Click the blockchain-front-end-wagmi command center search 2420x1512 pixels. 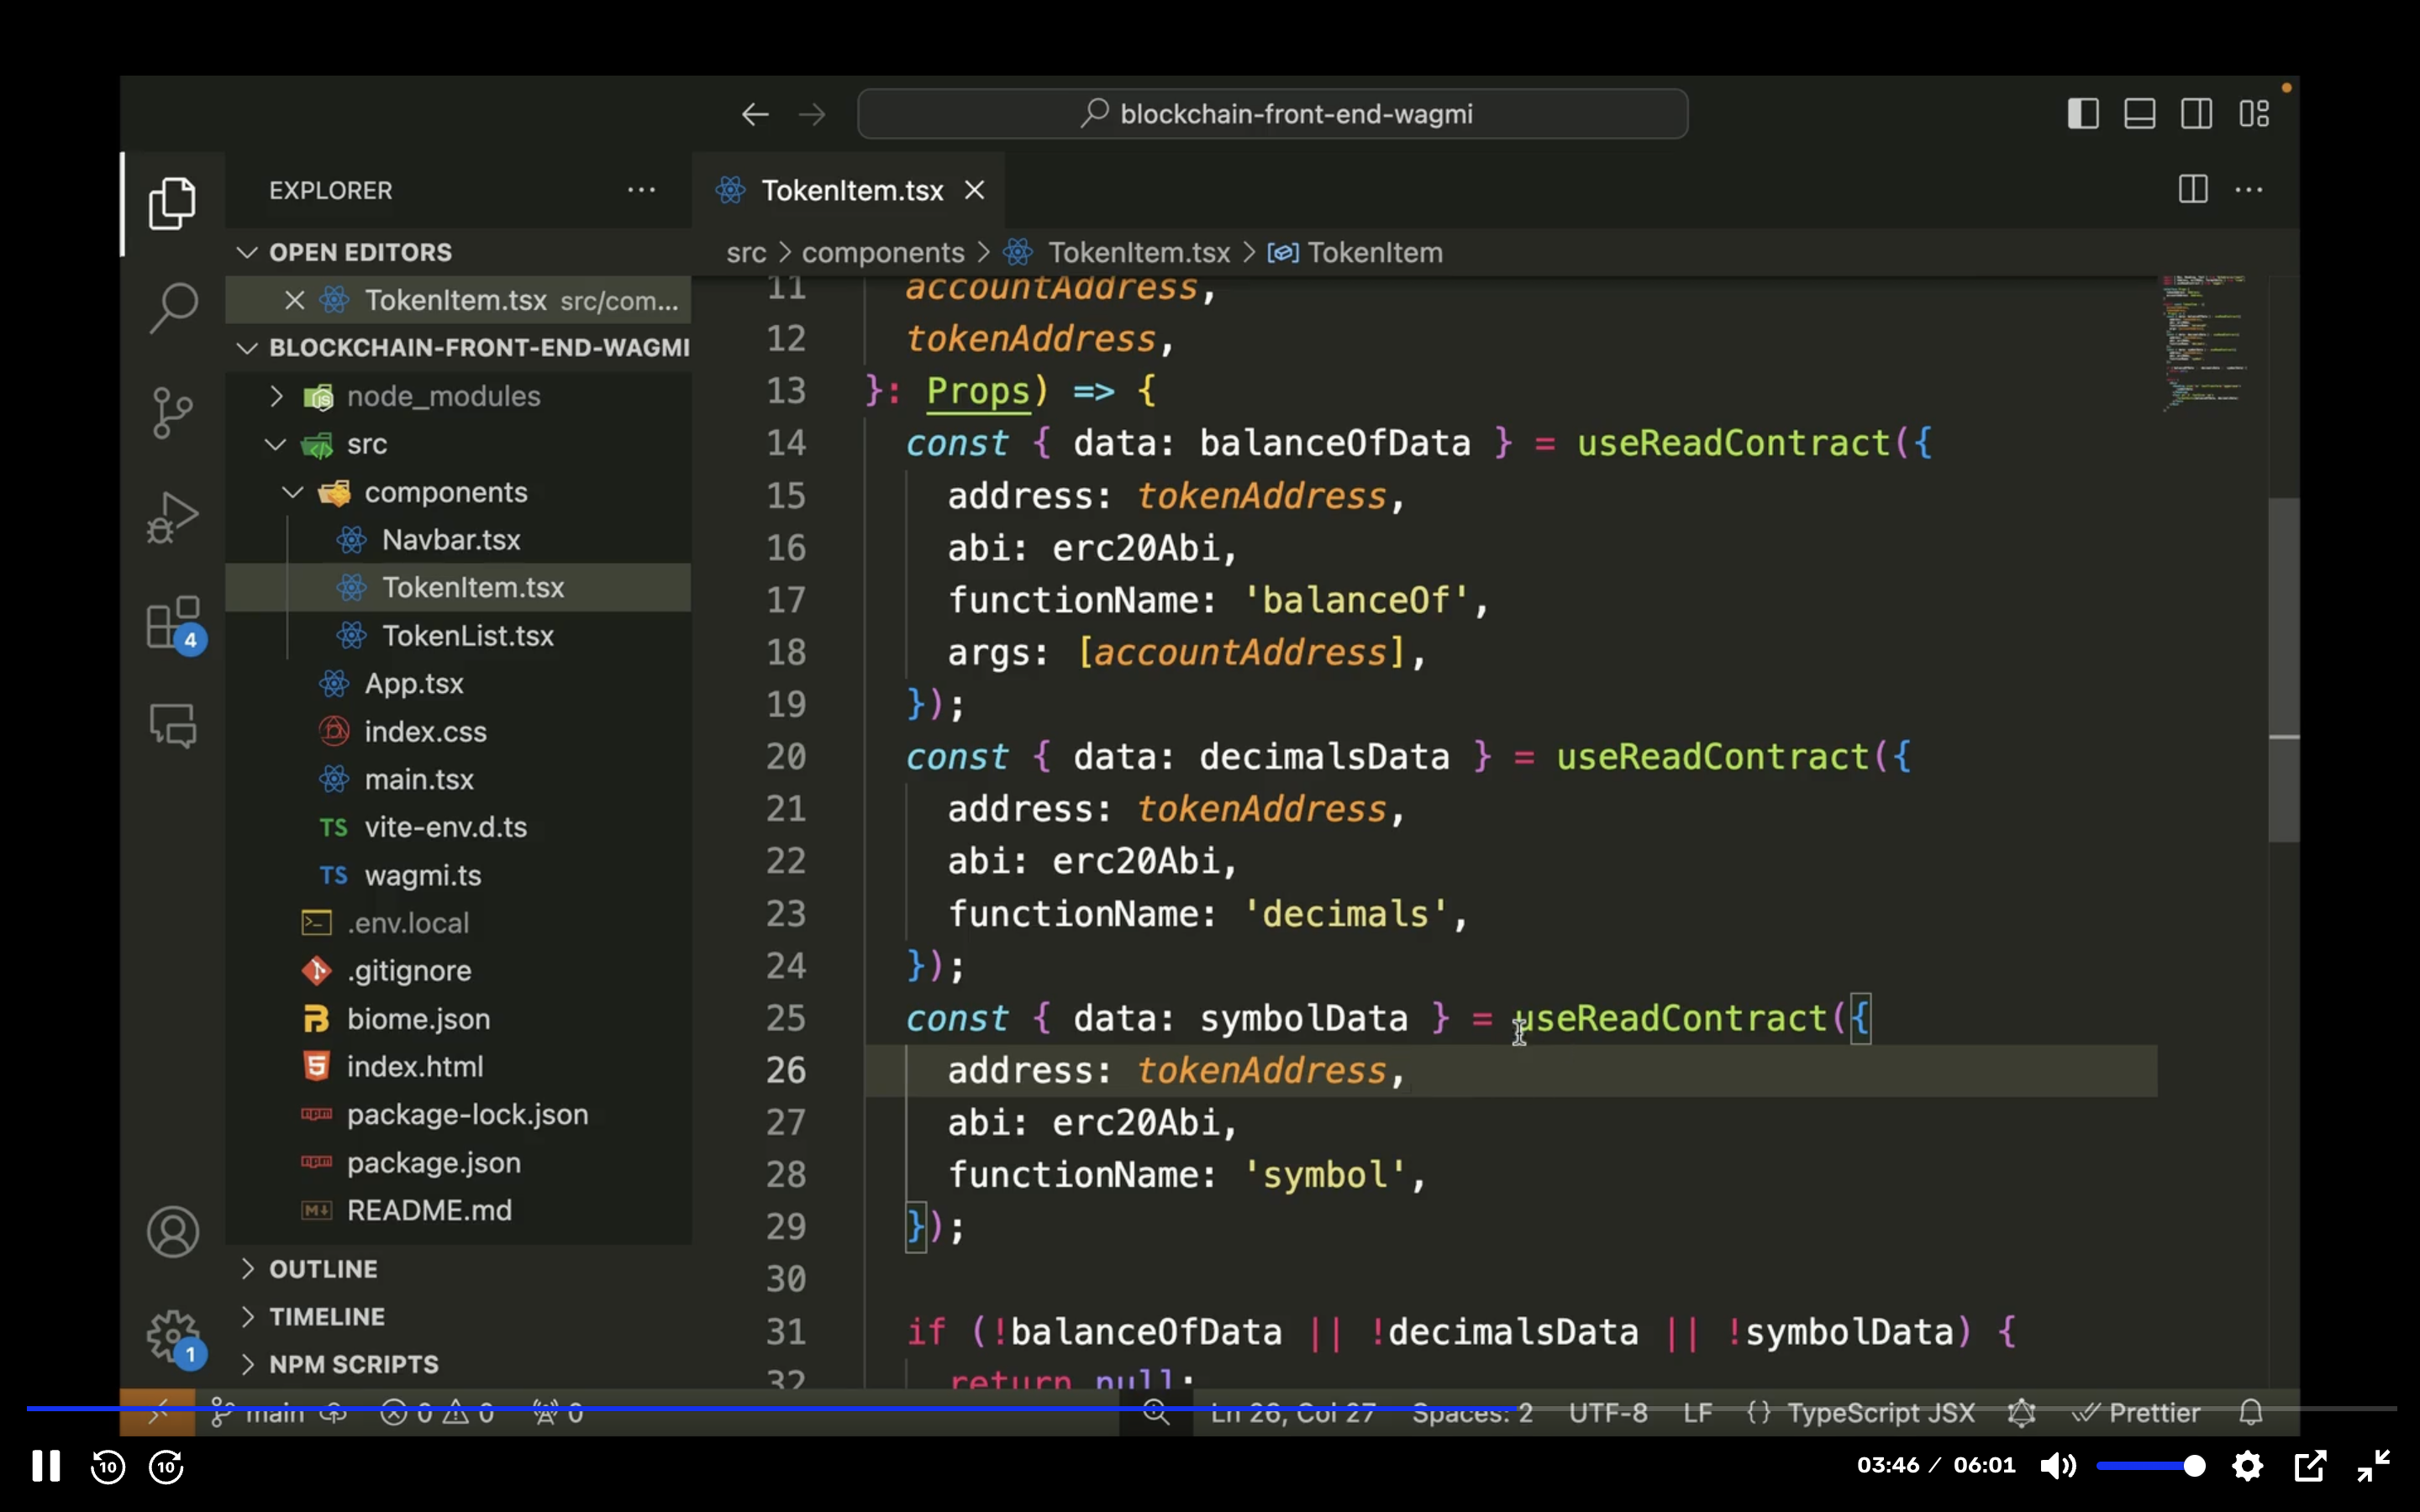[x=1272, y=114]
